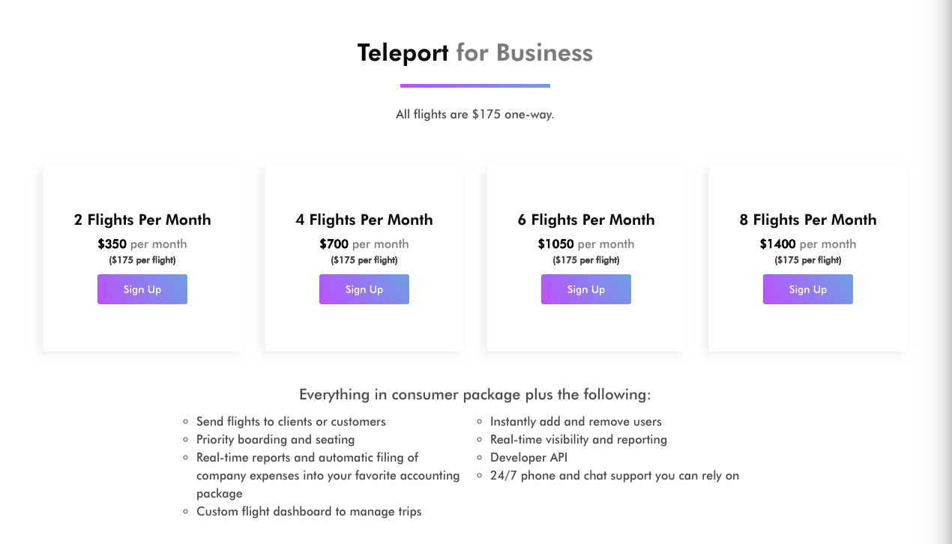Click the Developer API list item
This screenshot has height=544, width=952.
528,457
